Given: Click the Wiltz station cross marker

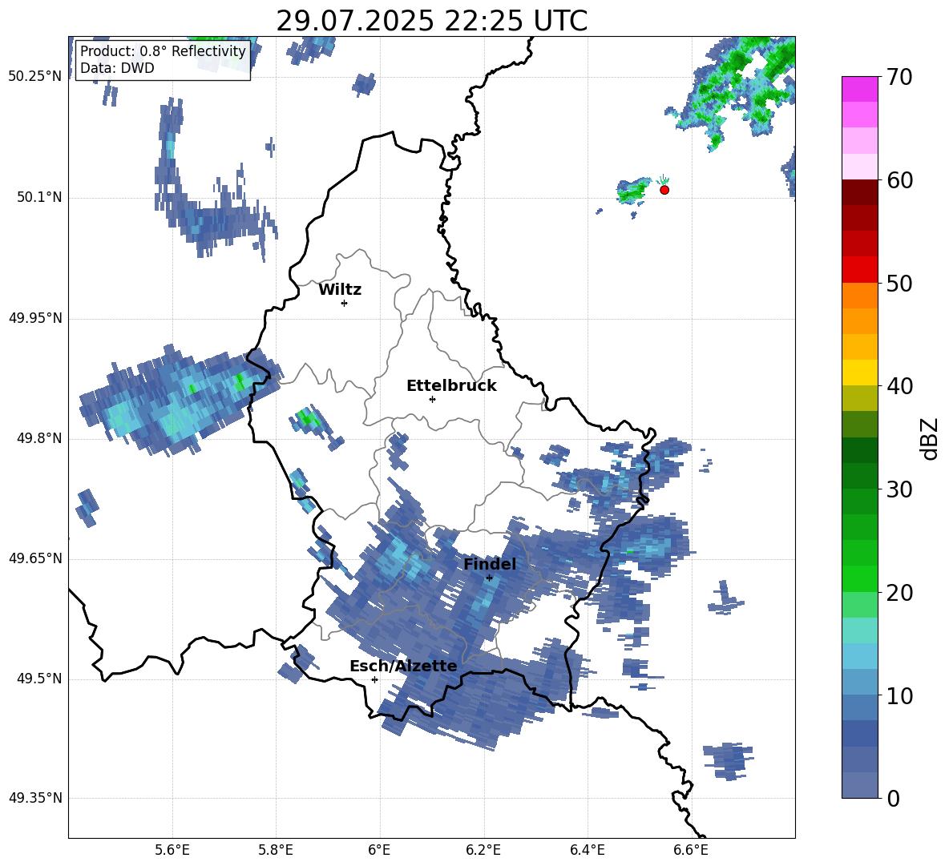Looking at the screenshot, I should coord(345,303).
